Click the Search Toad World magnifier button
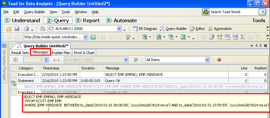Image resolution: width=270 pixels, height=118 pixels. click(x=263, y=12)
